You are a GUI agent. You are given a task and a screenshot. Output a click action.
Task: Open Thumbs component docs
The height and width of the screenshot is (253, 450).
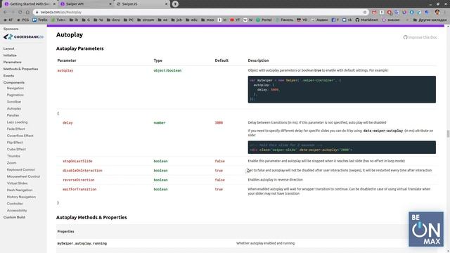(x=13, y=156)
